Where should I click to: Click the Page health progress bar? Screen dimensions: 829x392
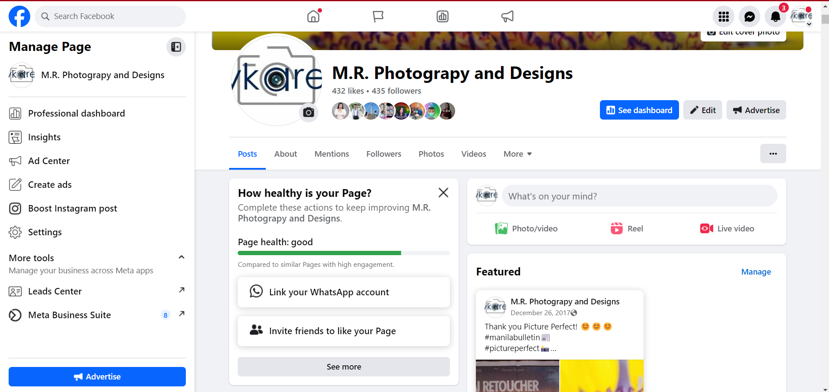[344, 253]
